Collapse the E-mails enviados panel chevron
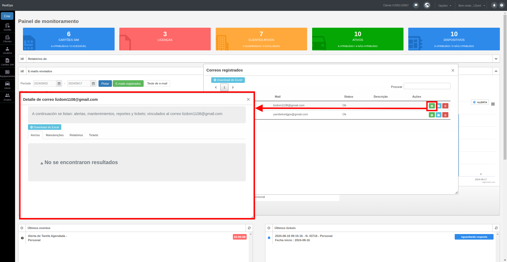The width and height of the screenshot is (507, 262). click(x=496, y=71)
